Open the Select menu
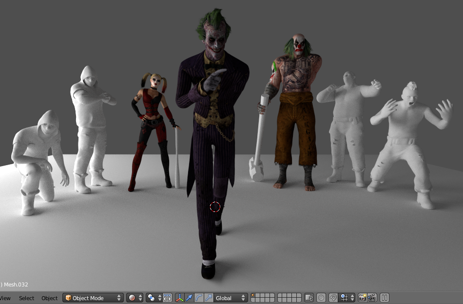The width and height of the screenshot is (463, 304). [26, 298]
